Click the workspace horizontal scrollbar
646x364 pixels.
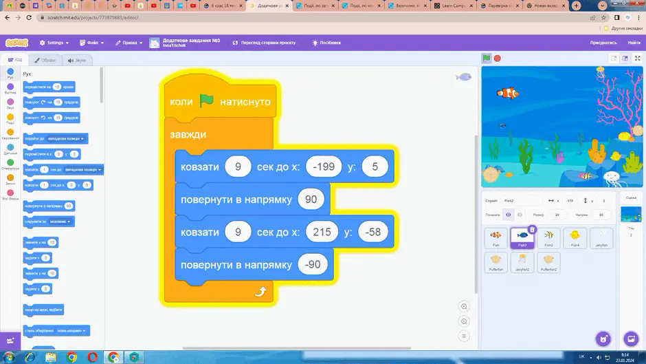coord(297,348)
